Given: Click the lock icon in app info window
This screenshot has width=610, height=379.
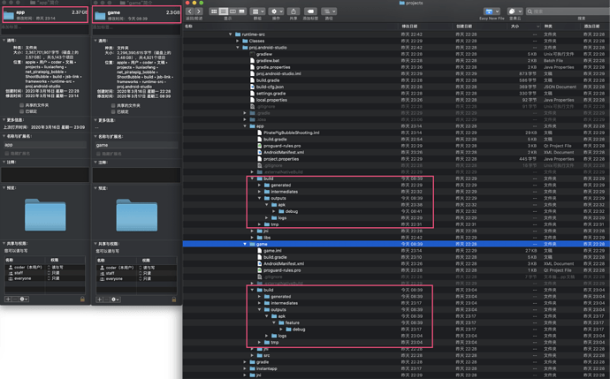Looking at the screenshot, I should click(x=82, y=299).
